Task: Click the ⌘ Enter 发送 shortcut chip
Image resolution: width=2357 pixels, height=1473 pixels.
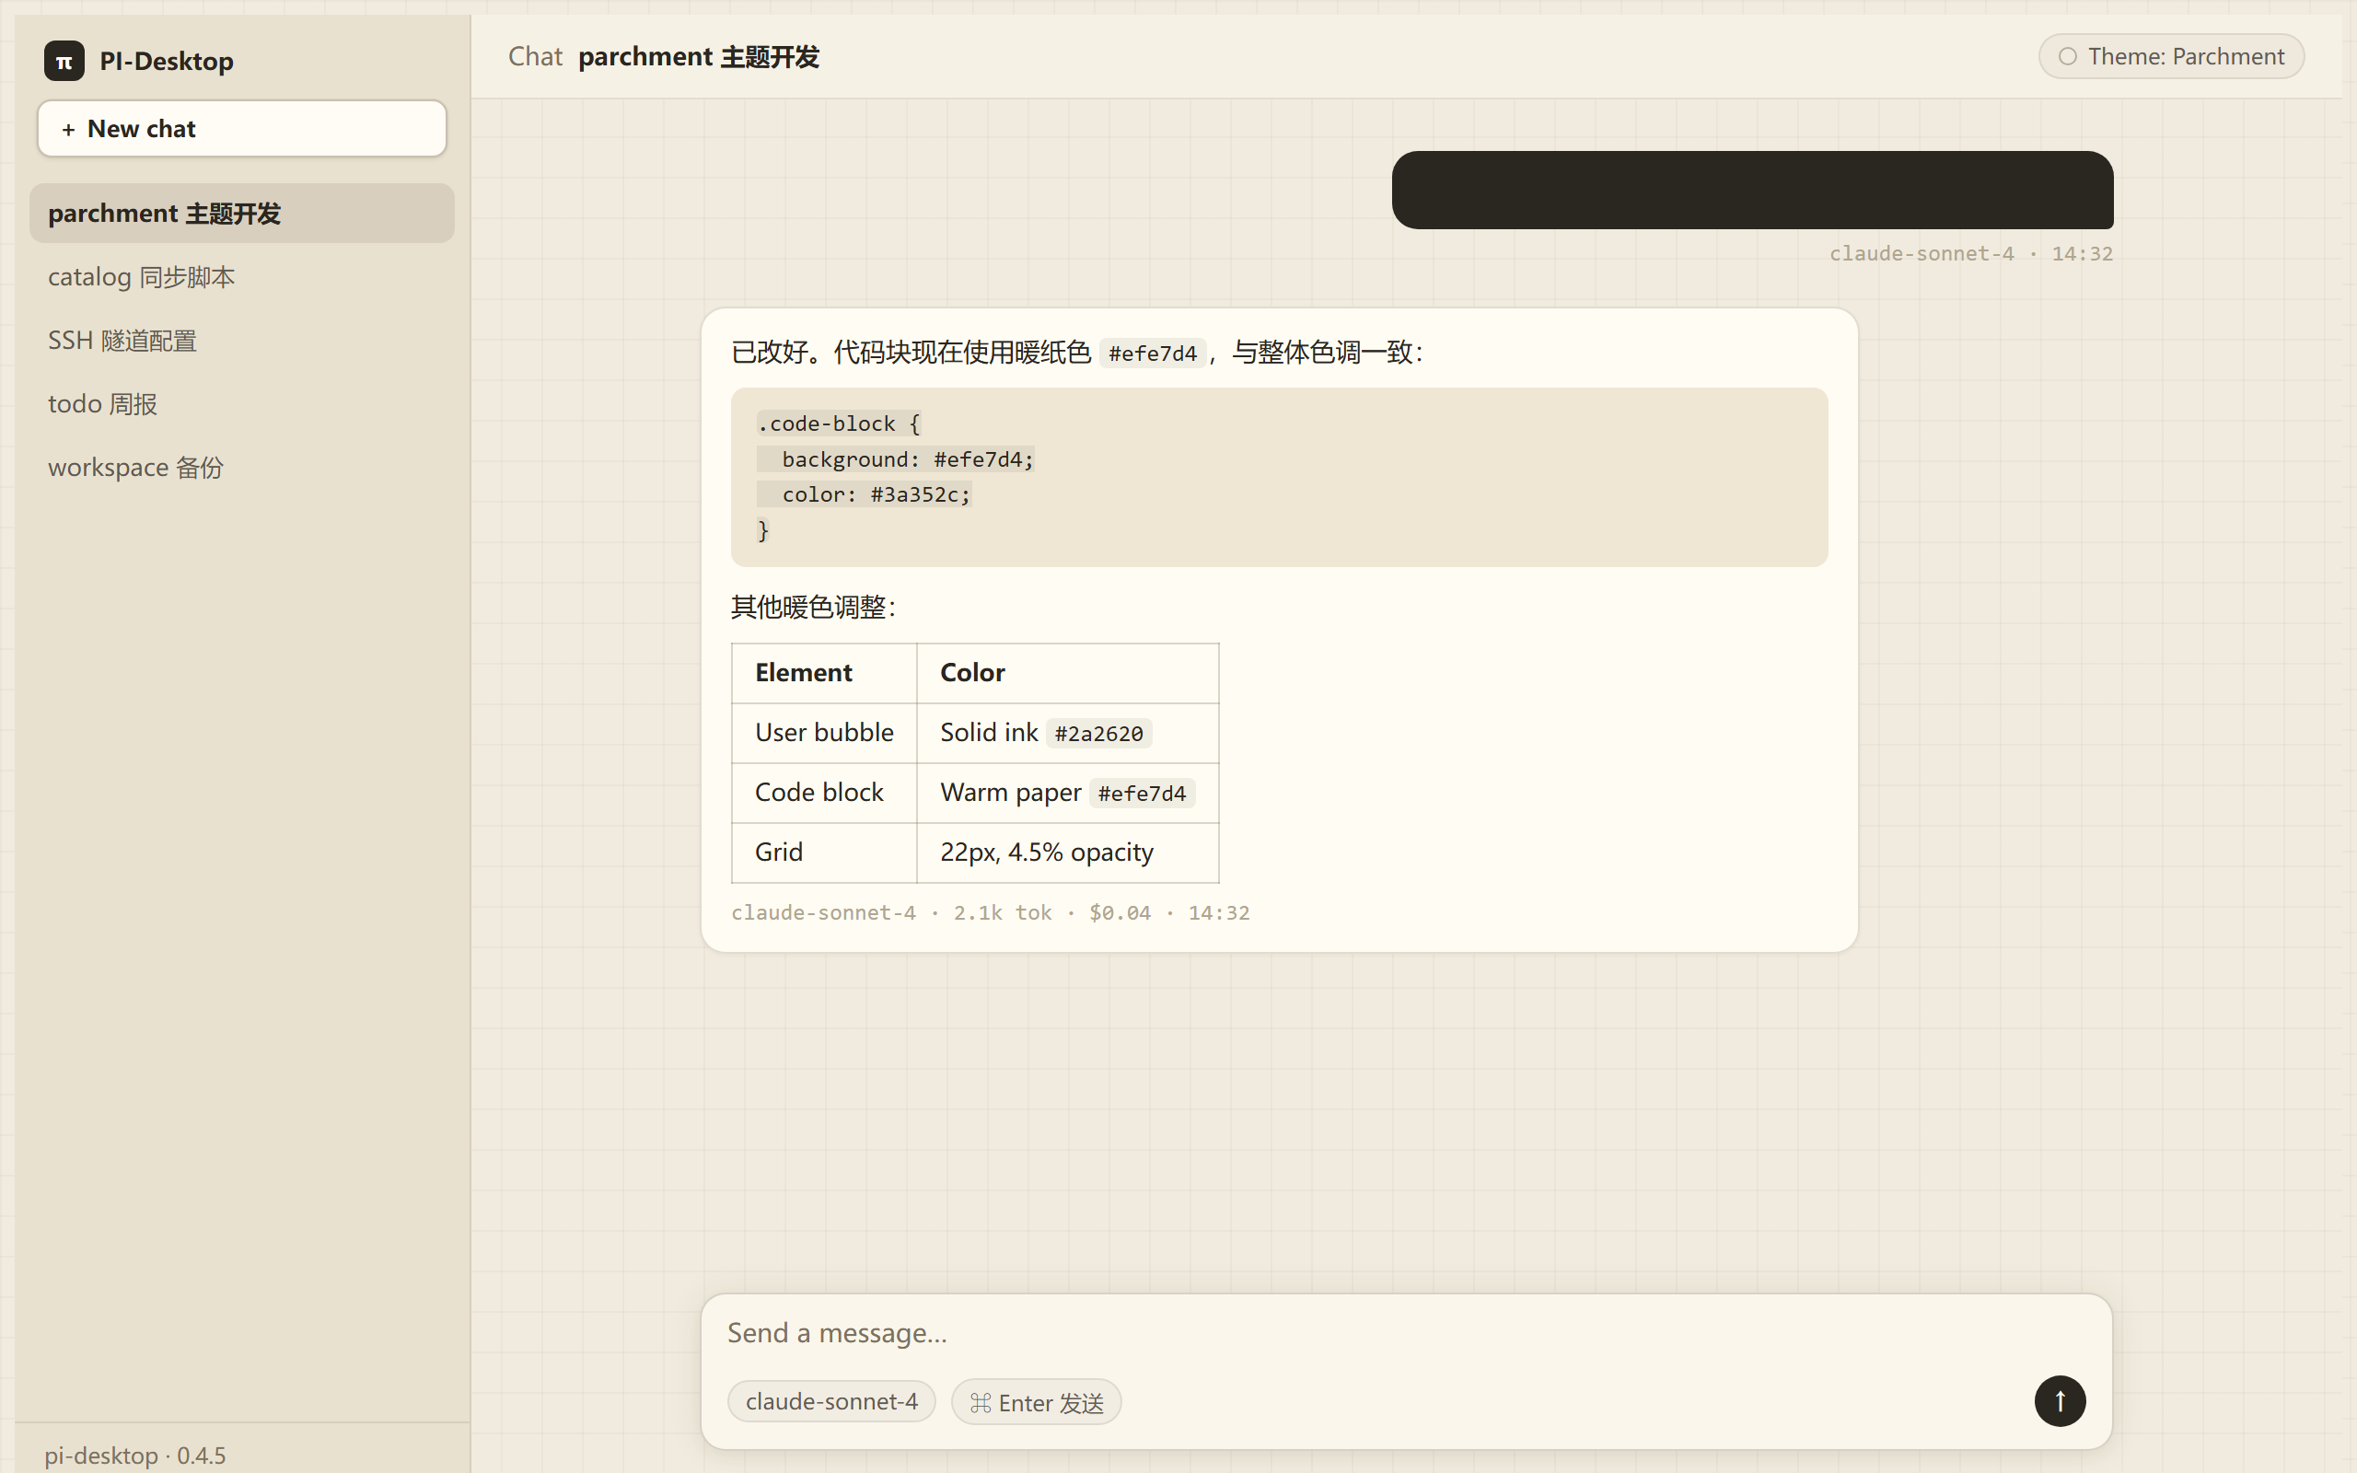Action: click(1037, 1402)
